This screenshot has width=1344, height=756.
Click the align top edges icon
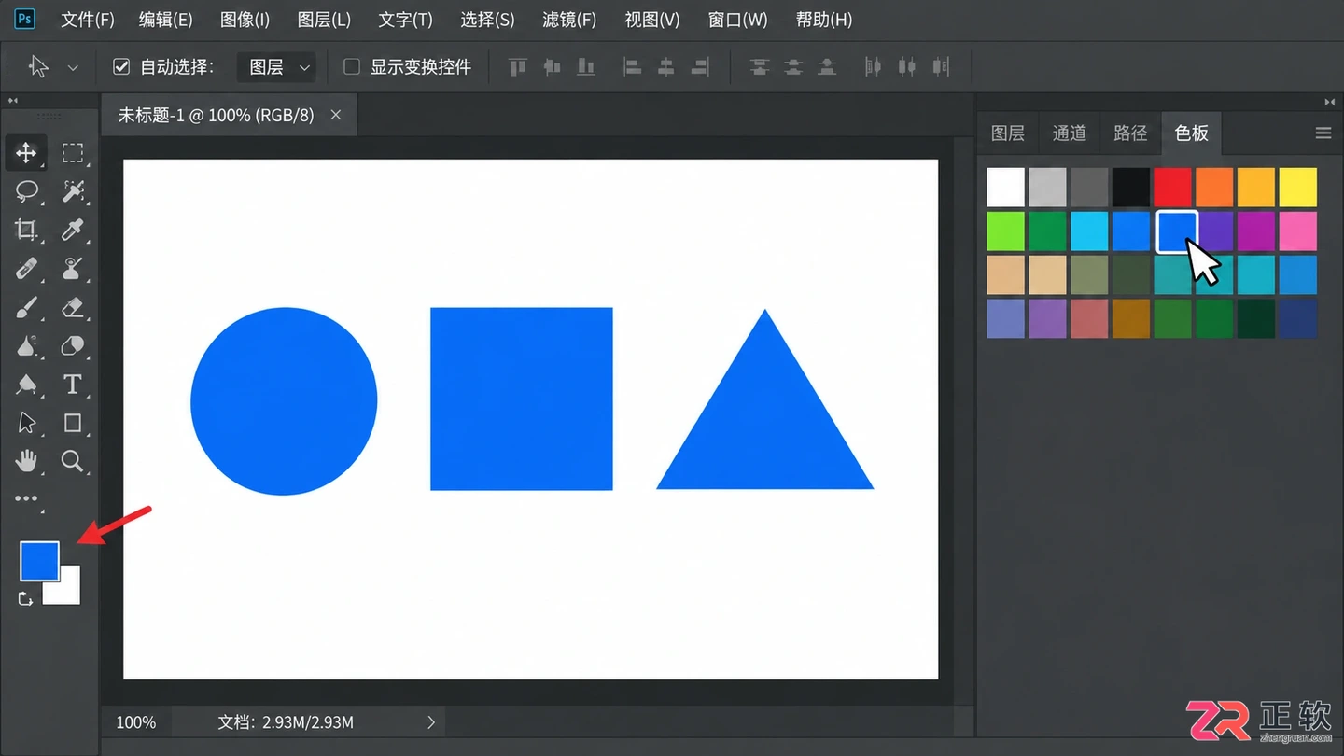518,66
